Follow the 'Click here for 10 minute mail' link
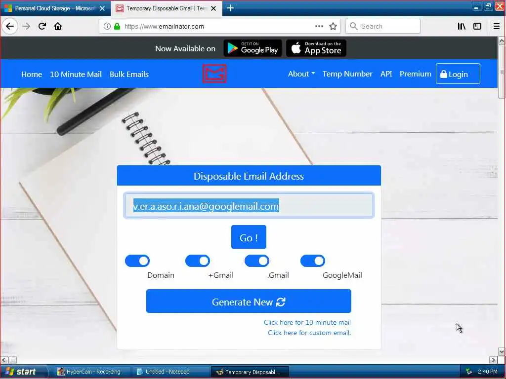506x379 pixels. (307, 322)
